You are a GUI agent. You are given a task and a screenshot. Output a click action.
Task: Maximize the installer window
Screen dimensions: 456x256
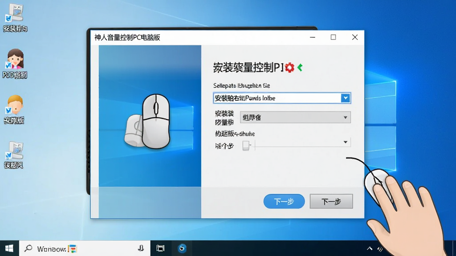(333, 37)
